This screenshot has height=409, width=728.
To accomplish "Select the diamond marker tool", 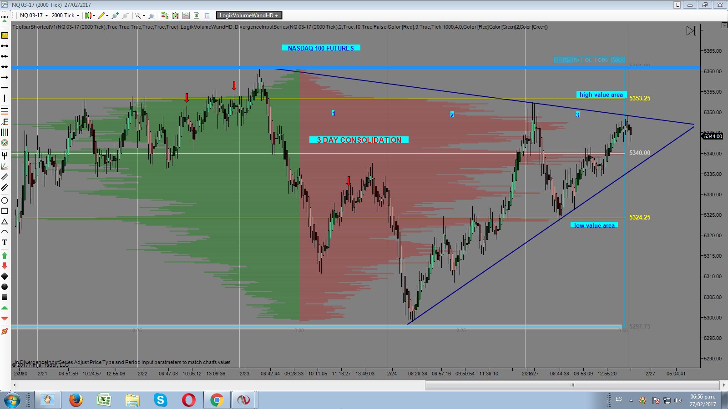I will pyautogui.click(x=5, y=276).
